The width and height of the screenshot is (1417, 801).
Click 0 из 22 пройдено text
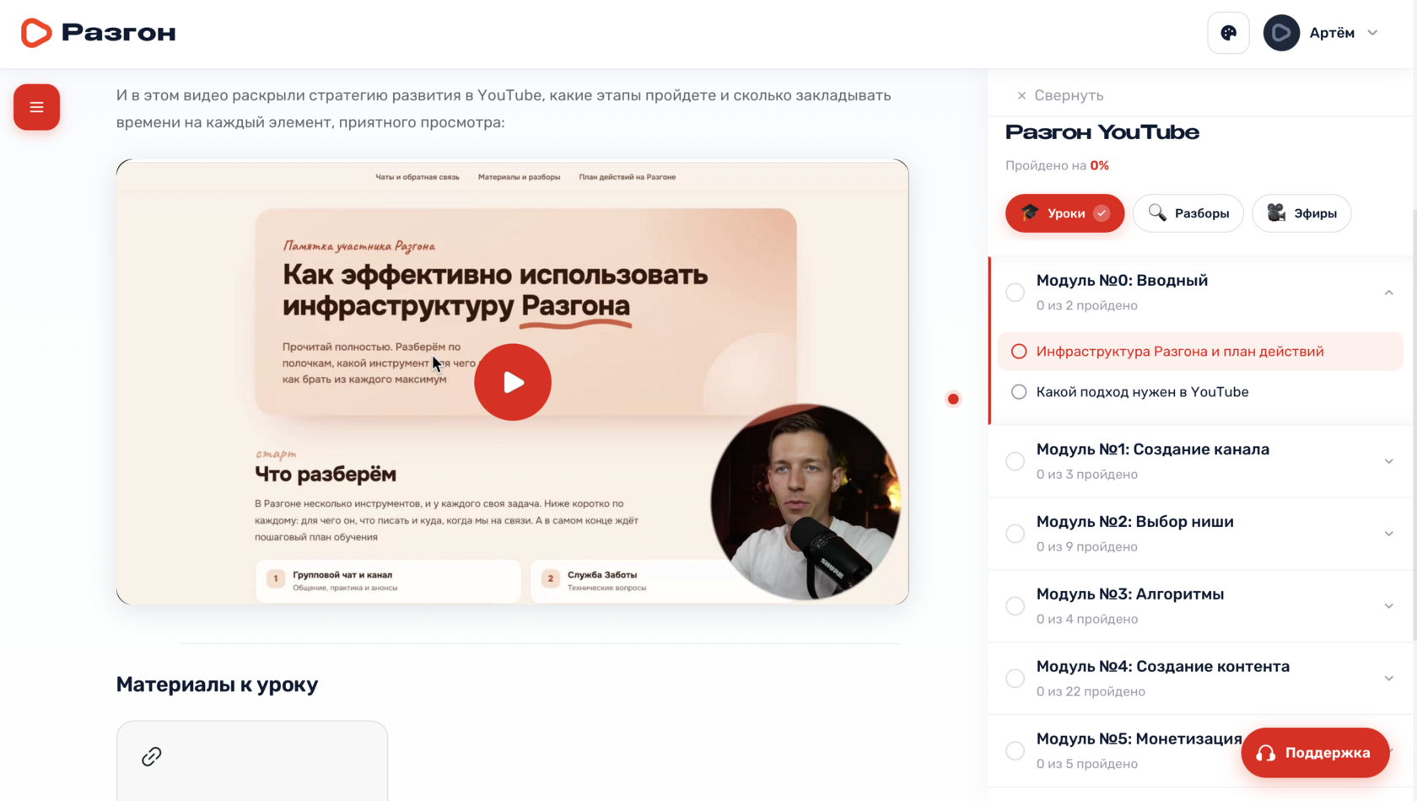1090,691
